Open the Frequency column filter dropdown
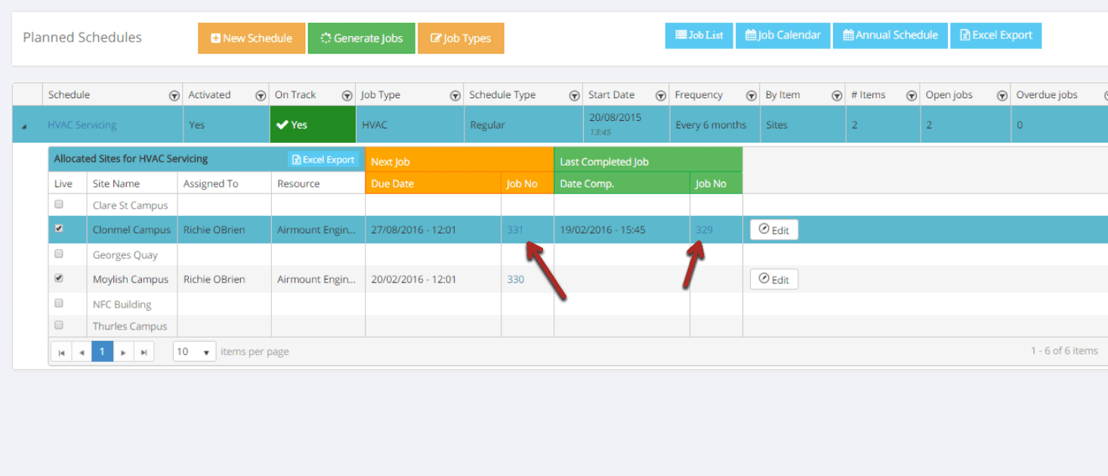The width and height of the screenshot is (1108, 476). coord(752,94)
